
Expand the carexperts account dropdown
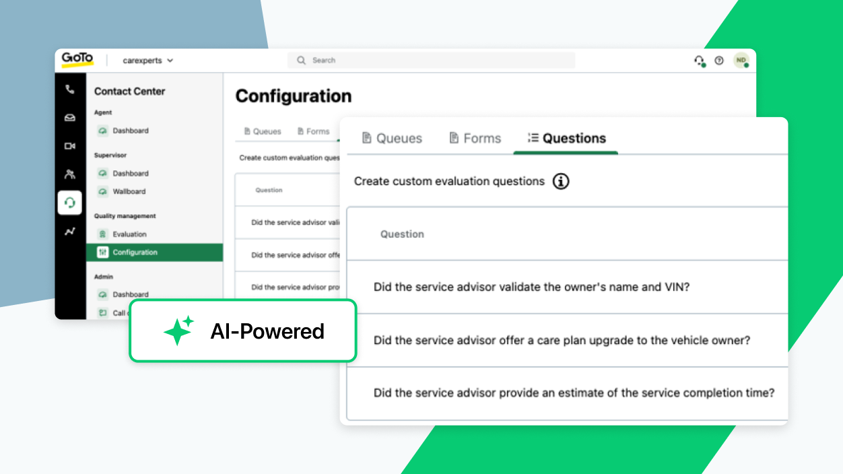click(x=147, y=61)
